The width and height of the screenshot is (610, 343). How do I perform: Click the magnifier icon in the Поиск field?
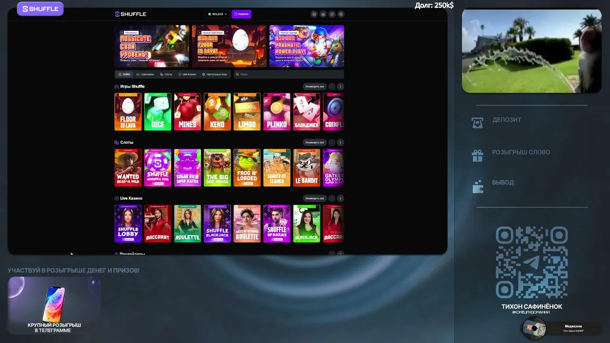click(237, 74)
